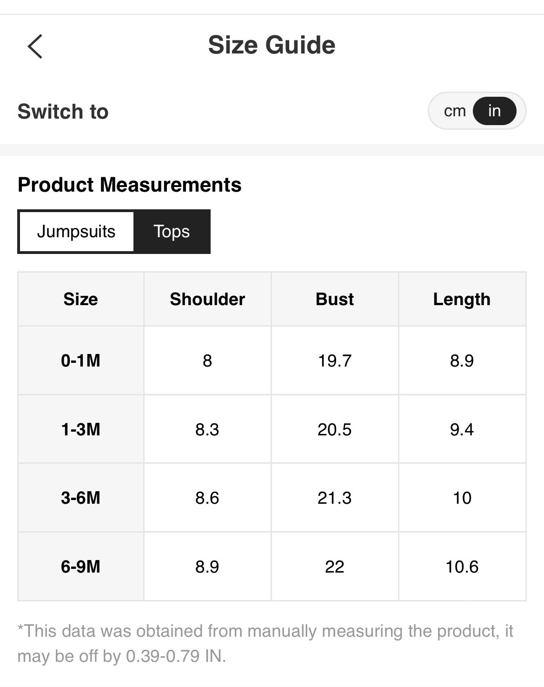544x687 pixels.
Task: Click the Size Guide page title
Action: tap(272, 45)
